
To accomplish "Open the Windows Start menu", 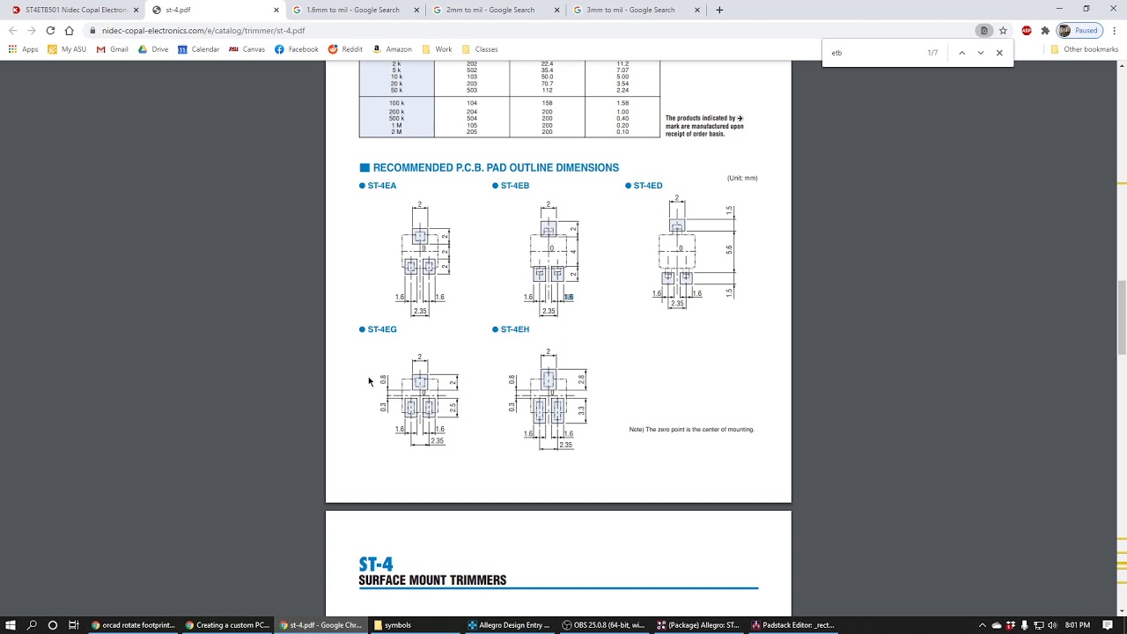I will click(11, 625).
